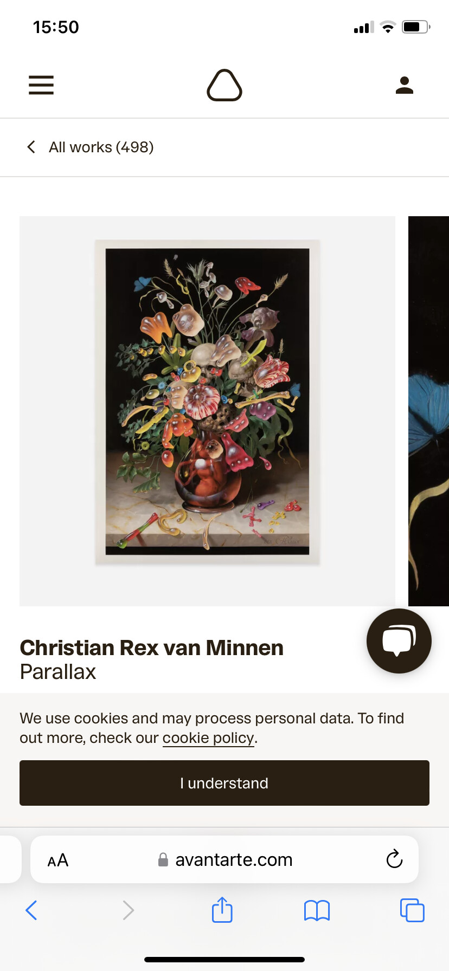Open the hamburger navigation menu
Screen dimensions: 449x971
tap(41, 85)
